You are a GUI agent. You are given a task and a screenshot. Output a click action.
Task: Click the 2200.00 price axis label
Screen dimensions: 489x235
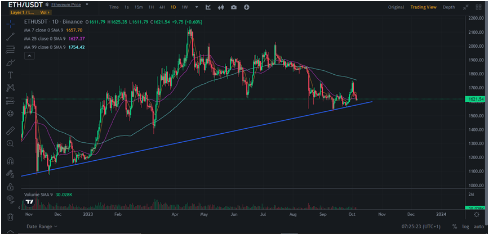[476, 19]
